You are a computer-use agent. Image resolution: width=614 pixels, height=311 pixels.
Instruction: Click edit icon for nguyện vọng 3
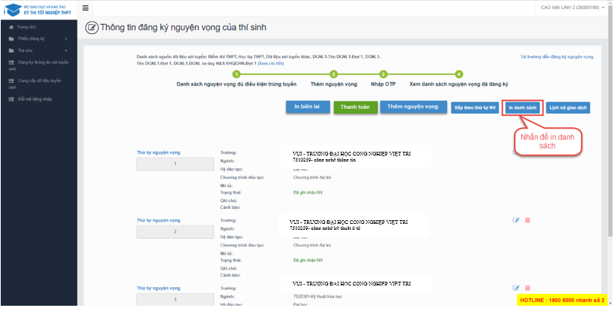(x=516, y=288)
